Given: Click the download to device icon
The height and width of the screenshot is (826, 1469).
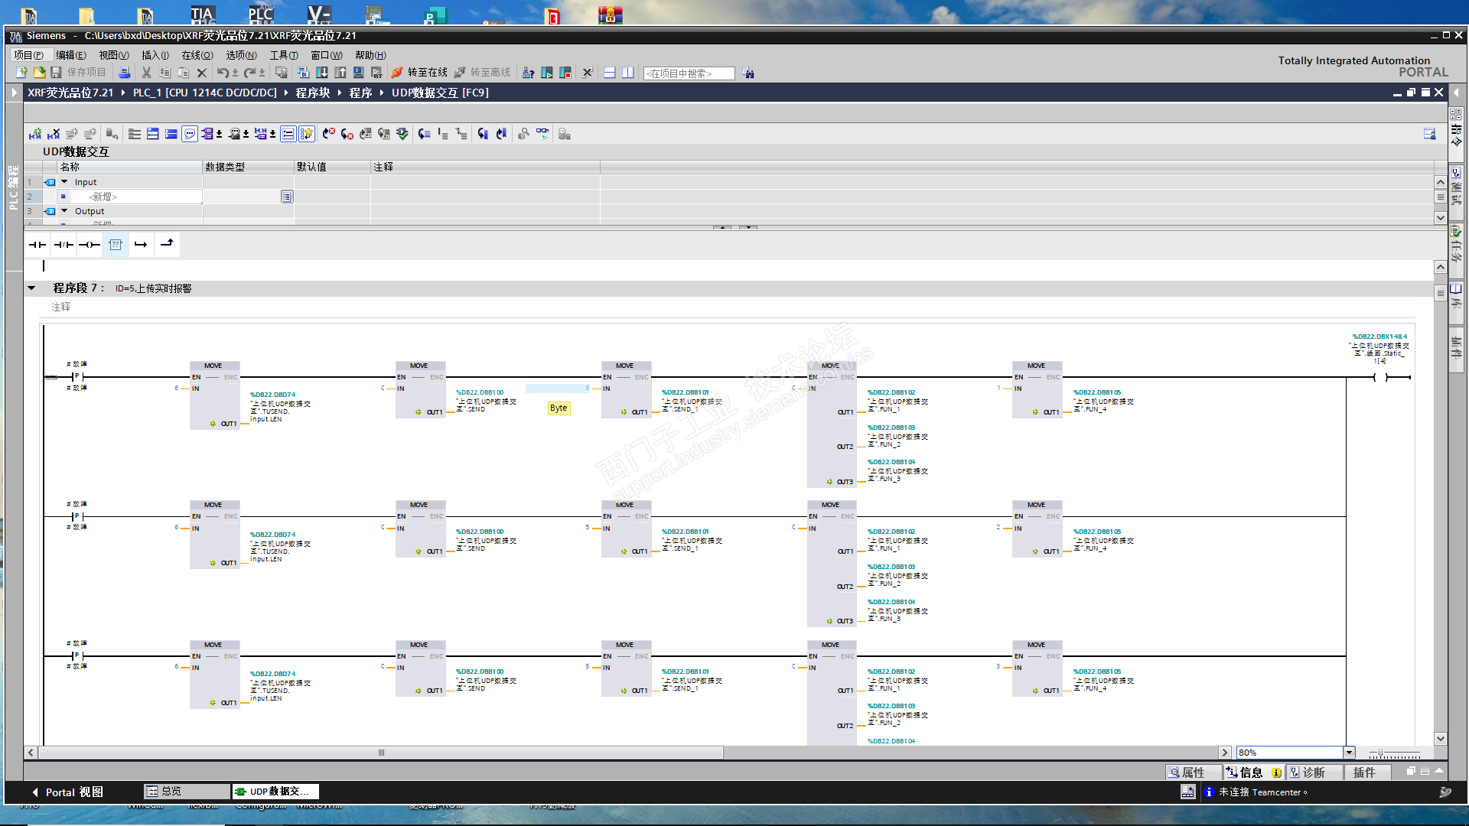Looking at the screenshot, I should coord(322,73).
